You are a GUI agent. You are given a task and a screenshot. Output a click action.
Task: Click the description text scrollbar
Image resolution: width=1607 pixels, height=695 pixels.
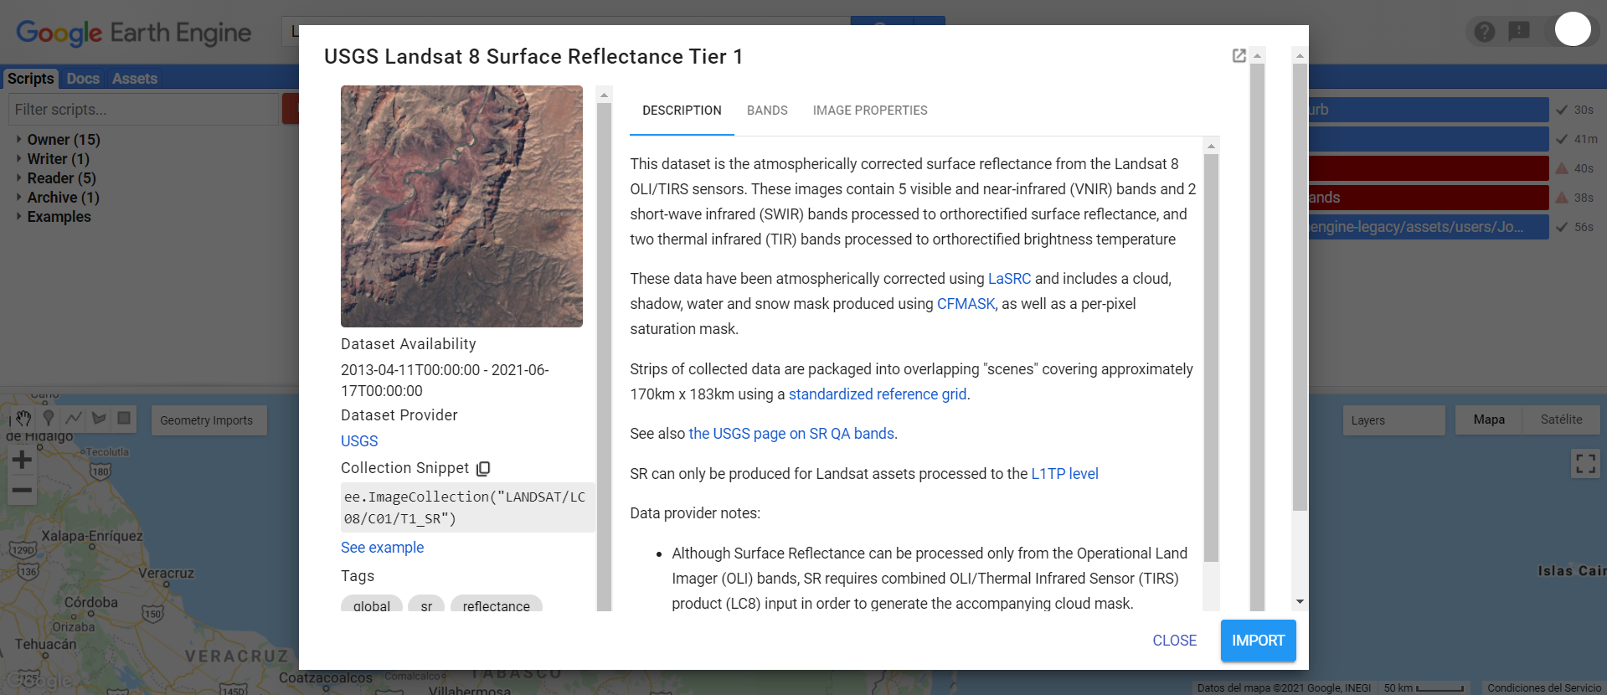click(1211, 357)
